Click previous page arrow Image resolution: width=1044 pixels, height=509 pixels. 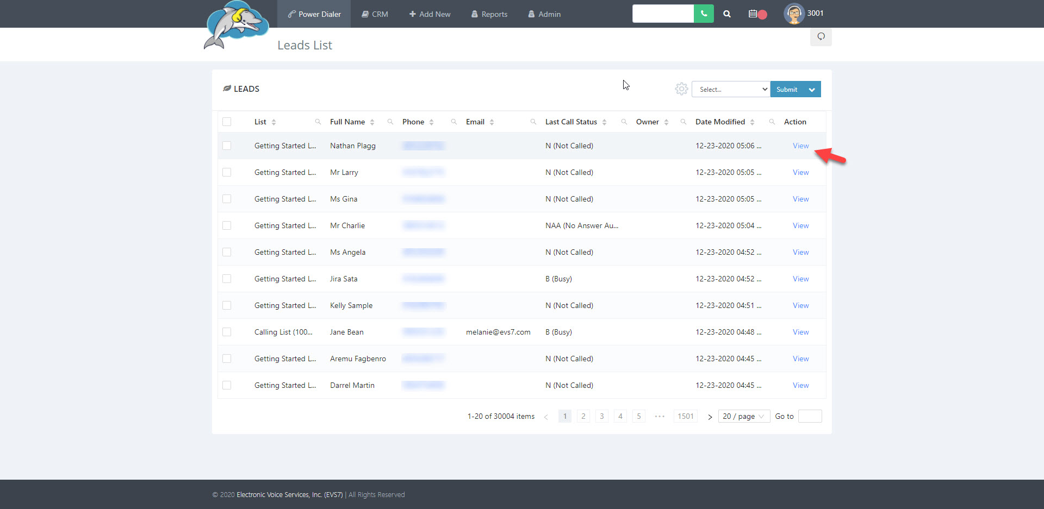[x=546, y=417]
